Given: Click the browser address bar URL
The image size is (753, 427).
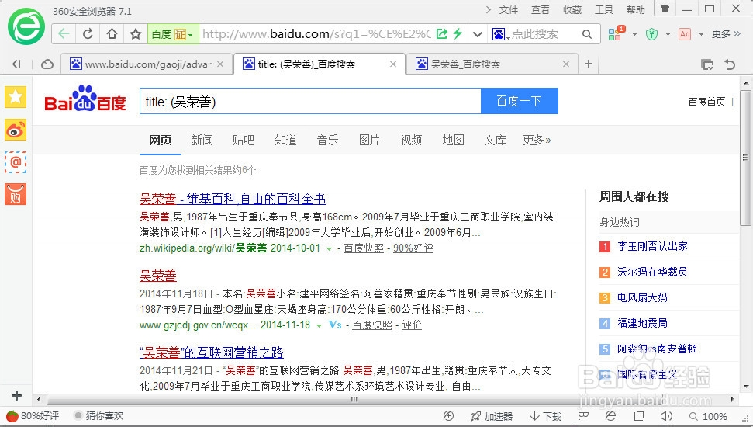Looking at the screenshot, I should pyautogui.click(x=316, y=34).
